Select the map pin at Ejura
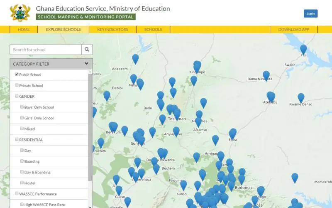The image size is (332, 208). (232, 134)
